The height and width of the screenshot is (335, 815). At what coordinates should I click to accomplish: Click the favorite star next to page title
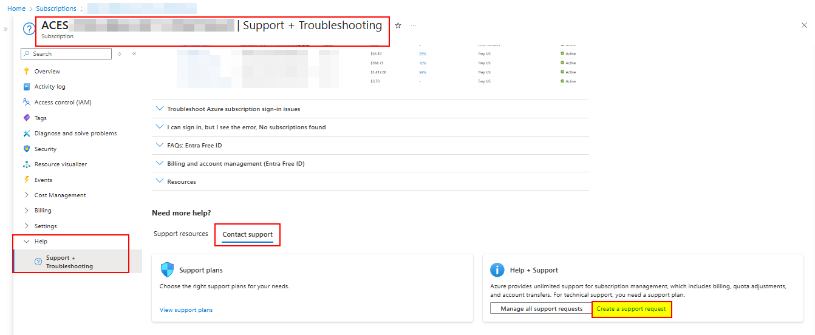click(398, 25)
